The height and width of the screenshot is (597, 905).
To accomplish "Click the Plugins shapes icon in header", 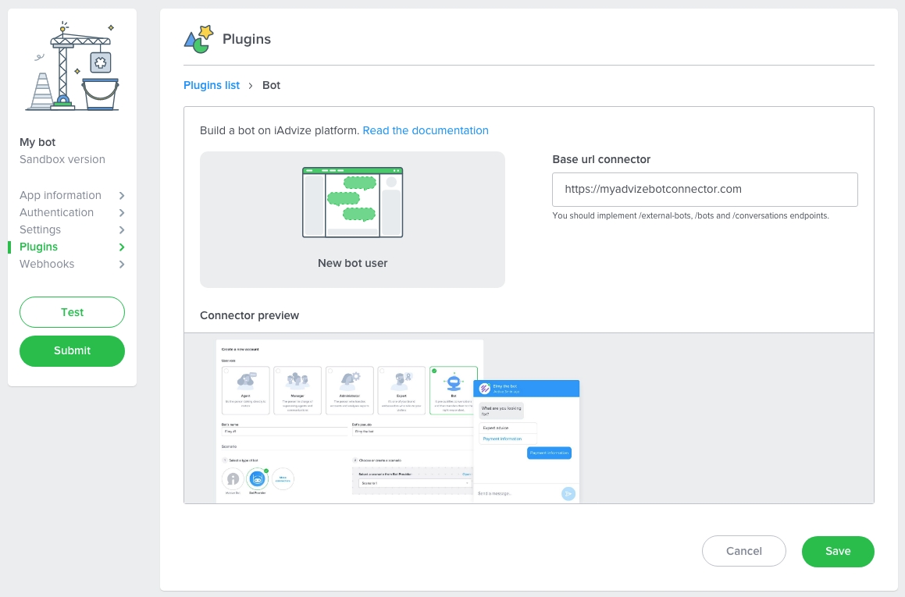I will 198,39.
